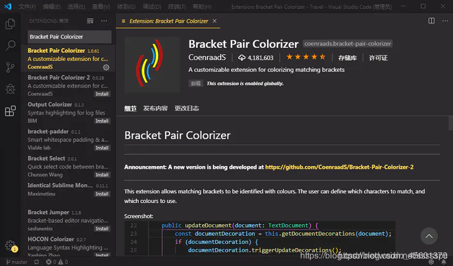This screenshot has width=453, height=266.
Task: Click the 卸载 uninstall button
Action: click(196, 84)
